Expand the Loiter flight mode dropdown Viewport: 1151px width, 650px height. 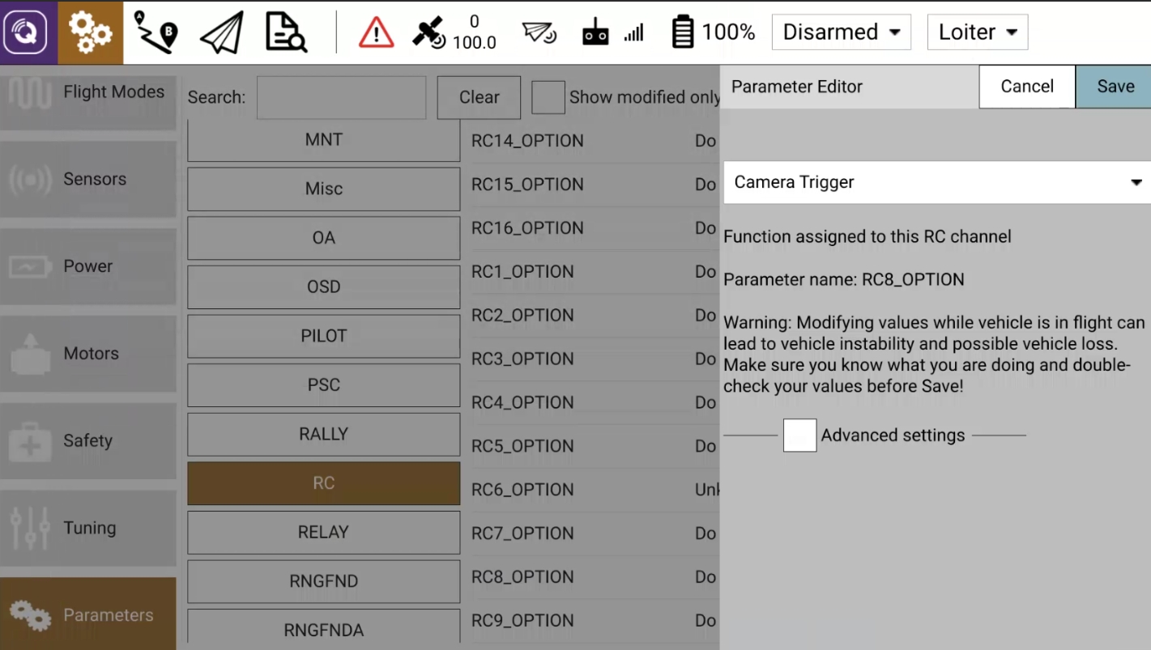[x=977, y=32]
